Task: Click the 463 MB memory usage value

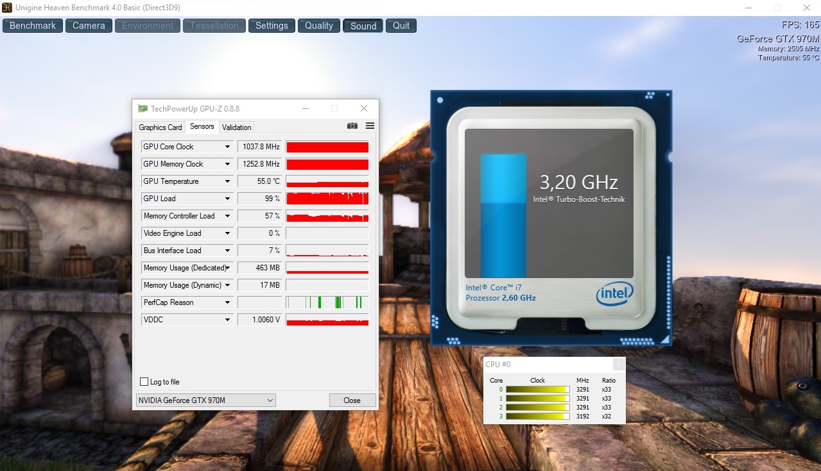Action: 260,268
